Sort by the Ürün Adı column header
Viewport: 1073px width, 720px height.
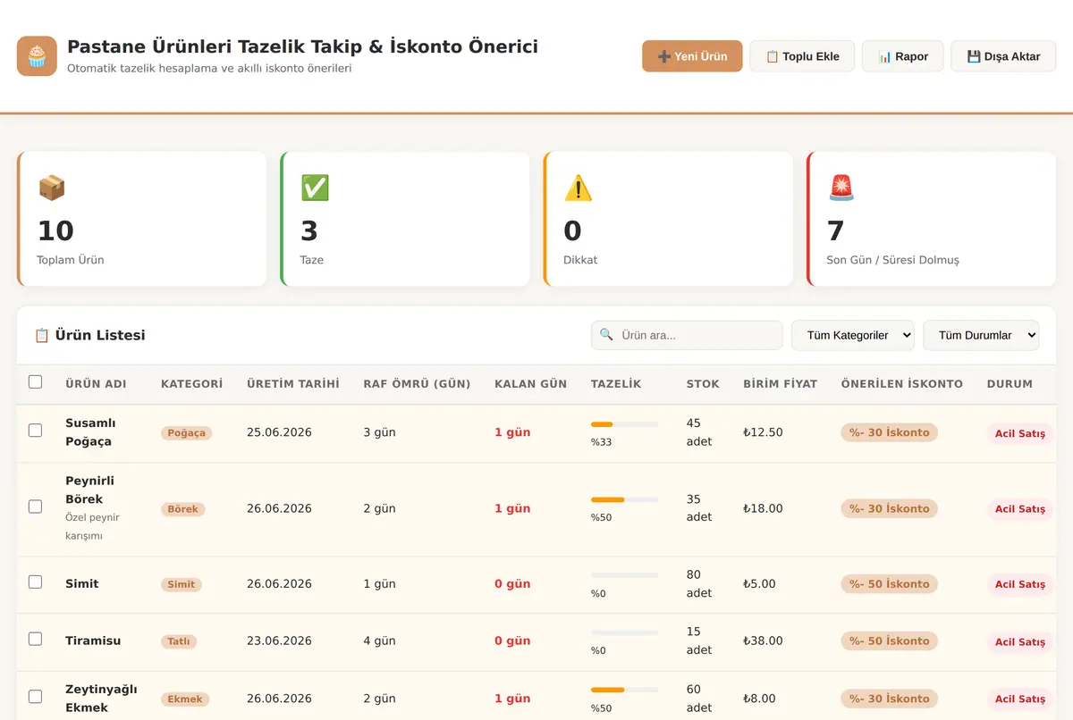click(x=96, y=384)
